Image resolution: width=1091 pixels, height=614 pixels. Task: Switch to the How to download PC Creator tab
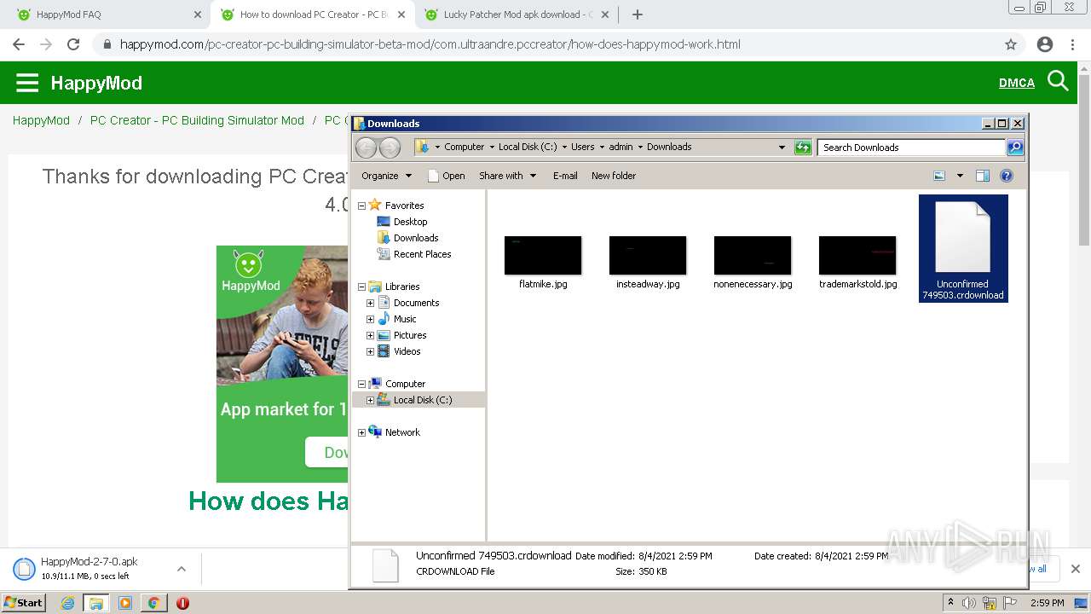(x=311, y=14)
